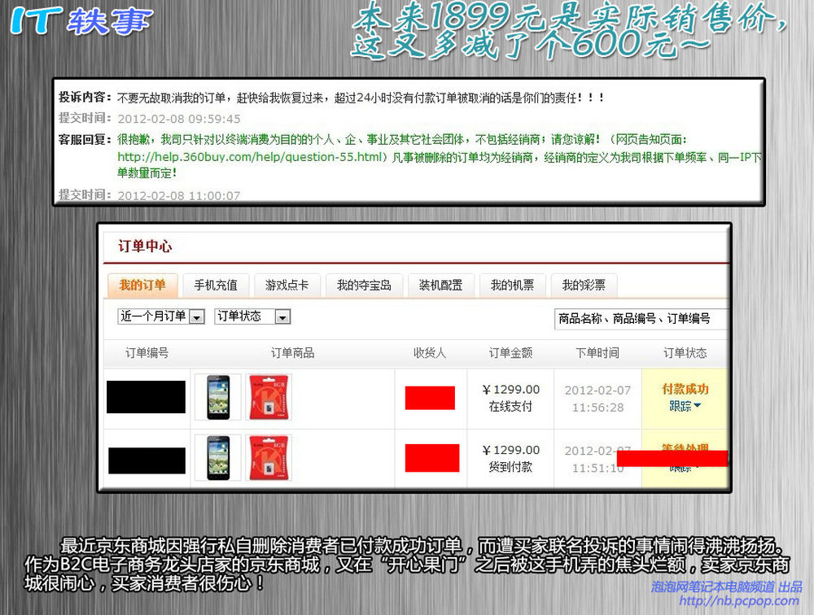Visit the nb.pcpop.com link
This screenshot has width=814, height=615.
739,601
